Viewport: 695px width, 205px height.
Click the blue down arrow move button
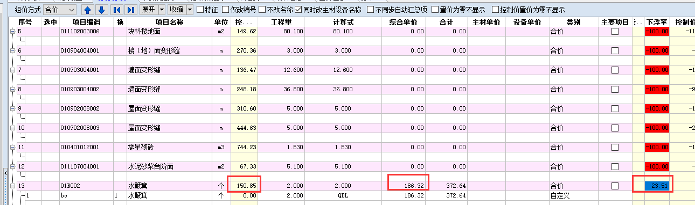click(x=101, y=10)
